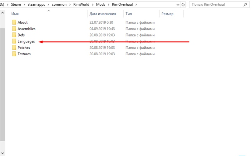Go to RimWorld in the breadcrumb

81,4
